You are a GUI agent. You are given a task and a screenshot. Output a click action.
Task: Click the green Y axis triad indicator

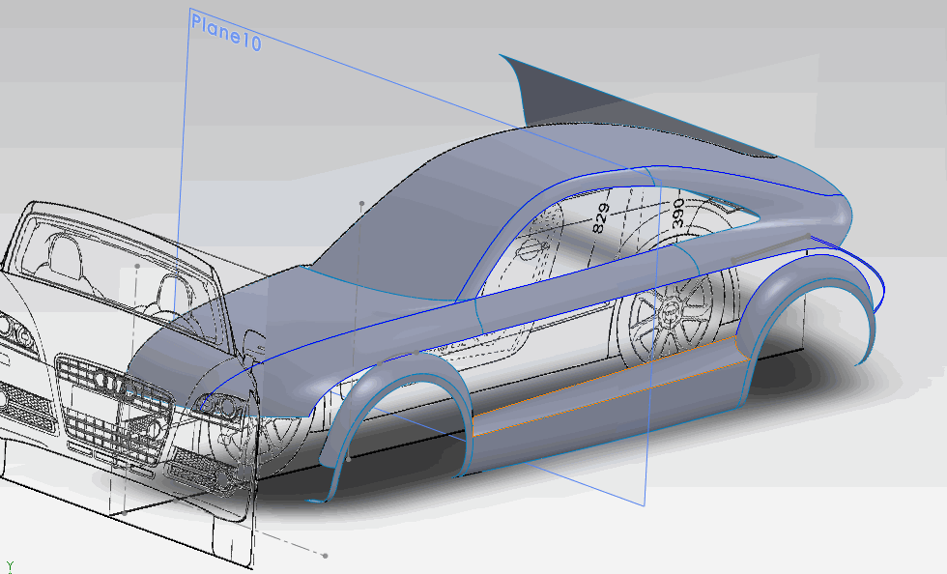[x=11, y=565]
